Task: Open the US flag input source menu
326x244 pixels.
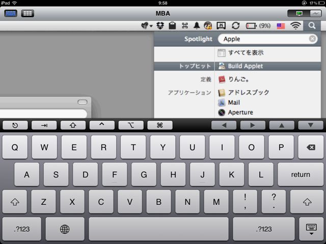Action: pos(281,26)
